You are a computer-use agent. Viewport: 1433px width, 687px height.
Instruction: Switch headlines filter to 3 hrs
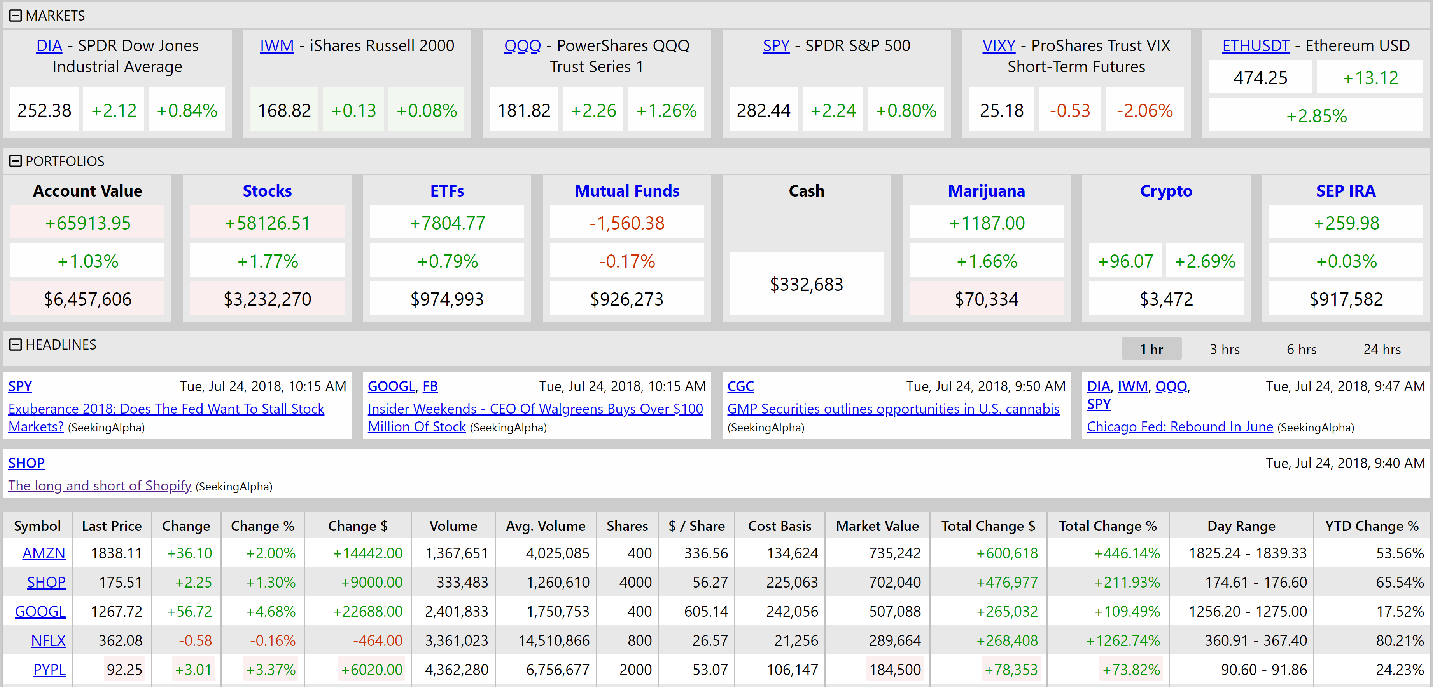[x=1225, y=349]
